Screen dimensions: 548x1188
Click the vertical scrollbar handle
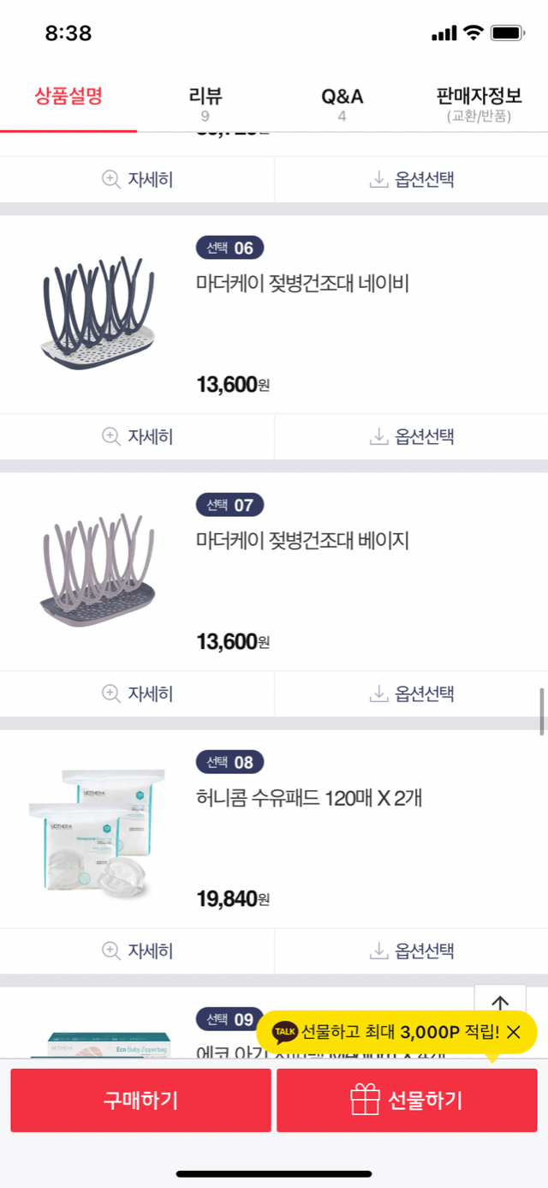542,711
